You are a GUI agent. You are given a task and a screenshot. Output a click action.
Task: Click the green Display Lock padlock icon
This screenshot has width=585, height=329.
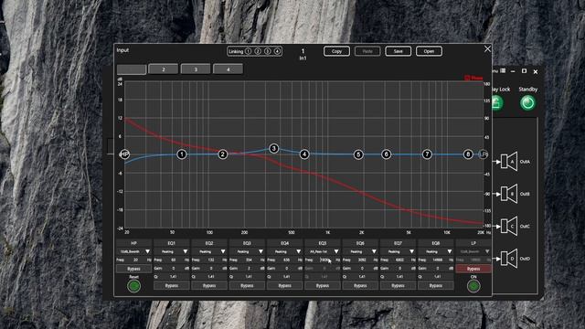[x=497, y=102]
